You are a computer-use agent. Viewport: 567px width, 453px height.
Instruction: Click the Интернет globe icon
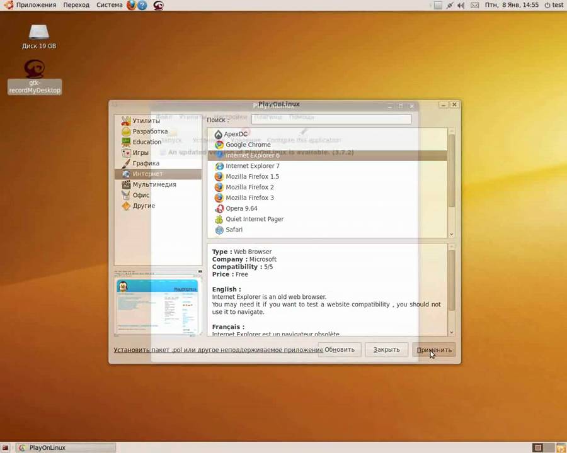[x=126, y=174]
